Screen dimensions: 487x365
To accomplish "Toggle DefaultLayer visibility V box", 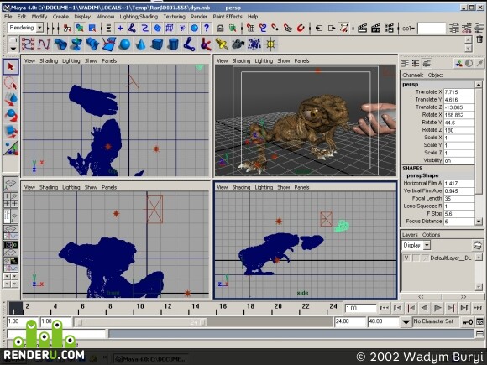I will click(x=406, y=258).
